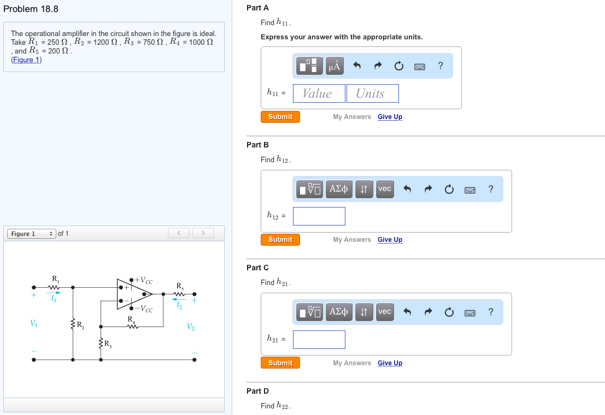Open the (Figure 1) link in problem statement

pos(26,60)
